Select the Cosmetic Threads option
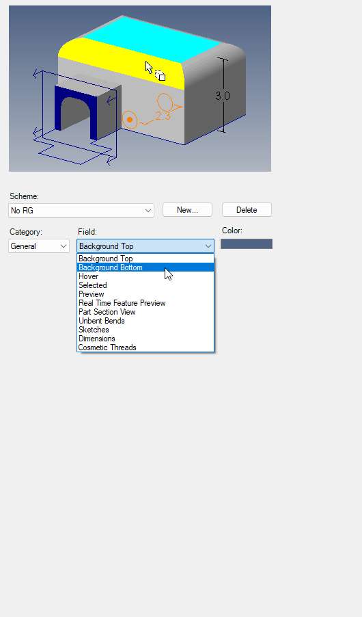Screen dimensions: 362x617 point(145,347)
